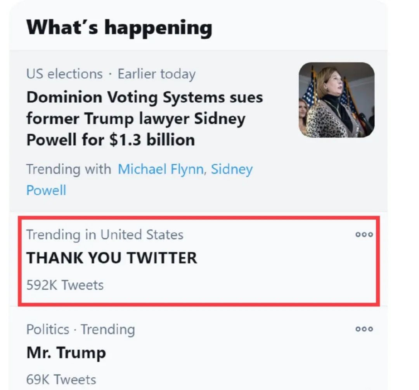The width and height of the screenshot is (419, 390).
Task: Open more options for THANK YOU TWITTER trend
Action: 364,234
